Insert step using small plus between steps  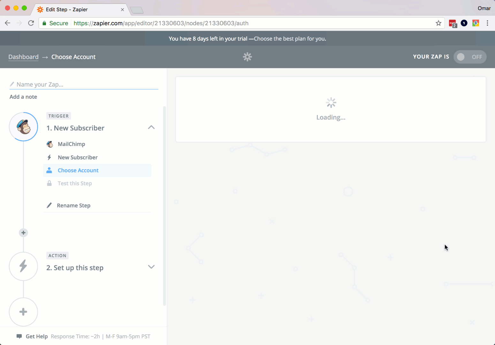click(x=23, y=233)
